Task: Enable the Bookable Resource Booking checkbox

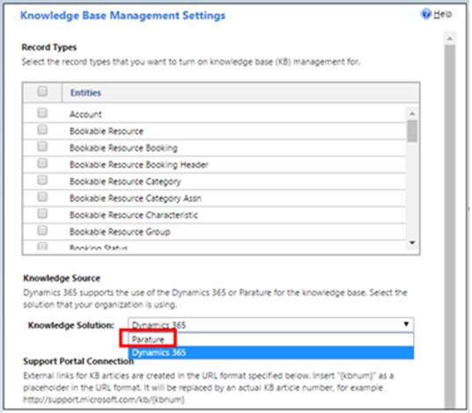Action: (x=42, y=147)
